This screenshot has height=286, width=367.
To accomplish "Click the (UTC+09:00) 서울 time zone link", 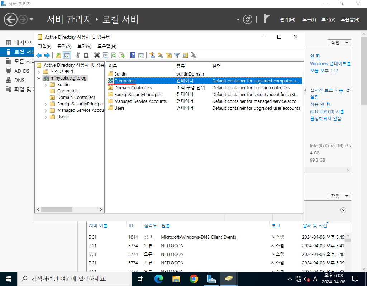I will click(x=327, y=111).
